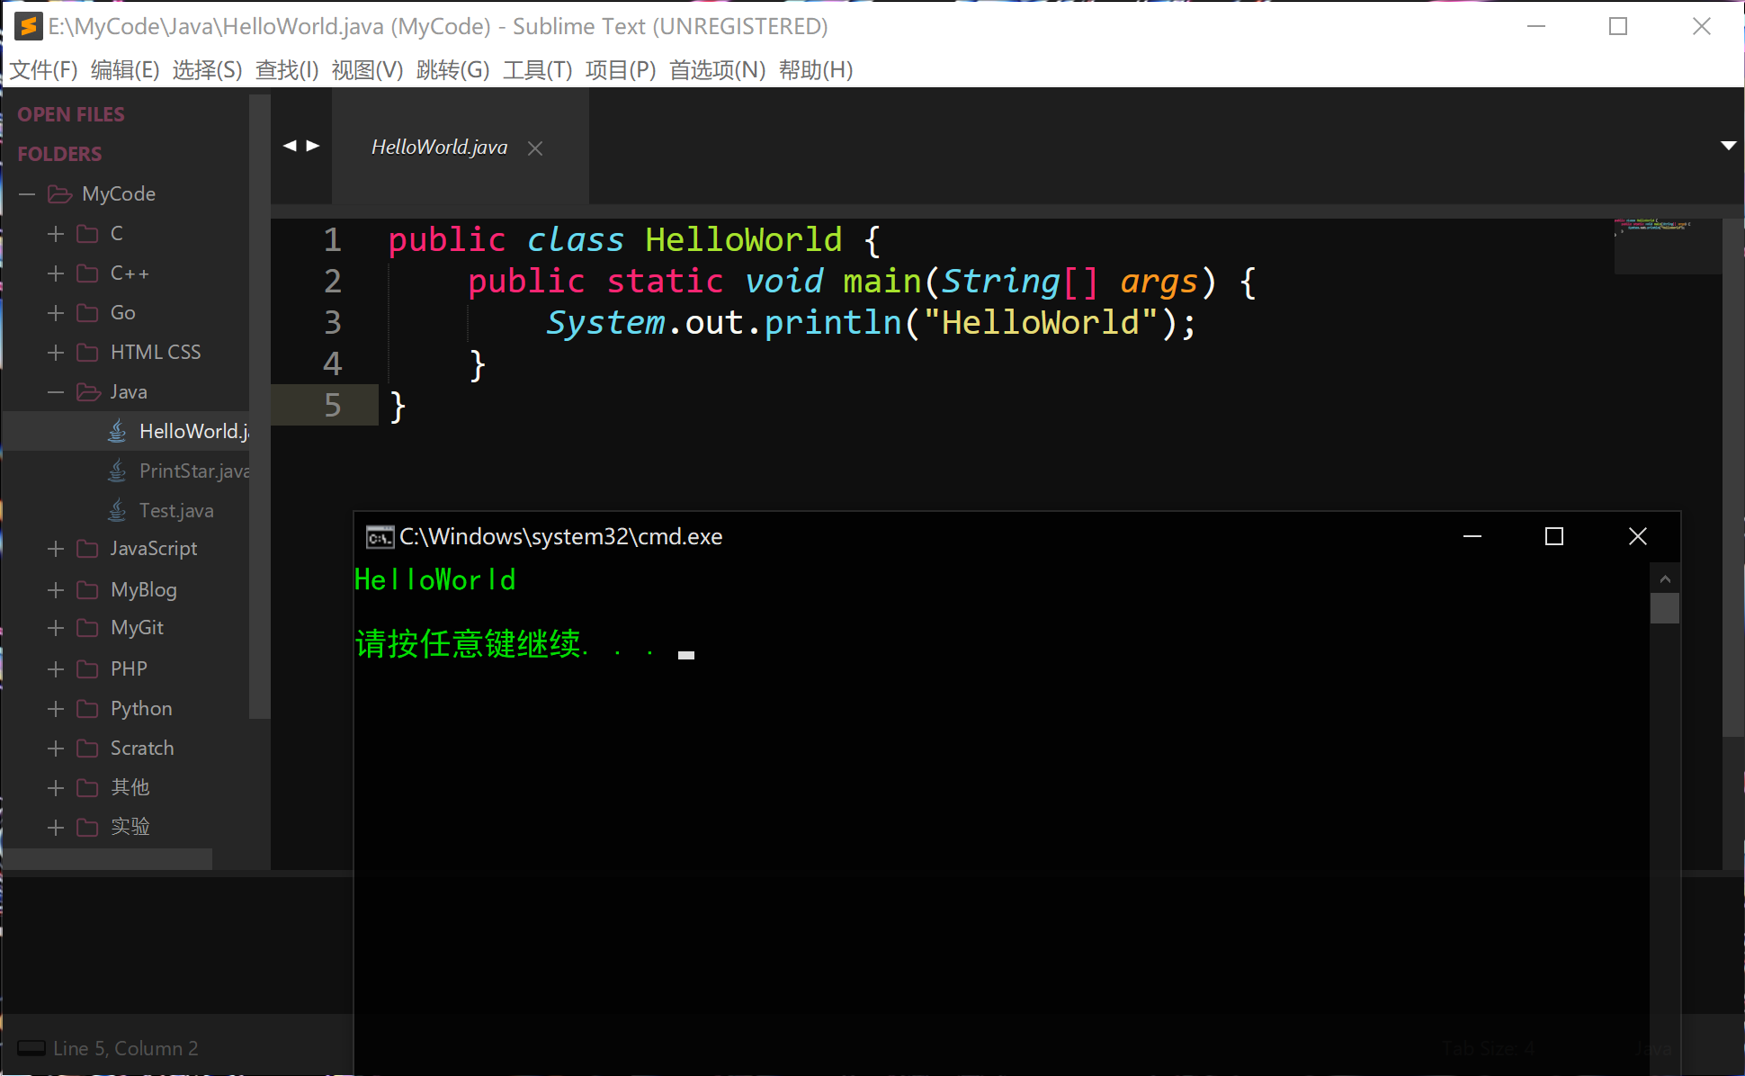Open the 视图(V) menu

tap(367, 70)
